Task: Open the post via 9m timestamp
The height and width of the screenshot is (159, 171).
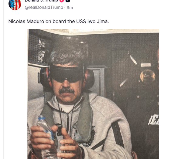Action: tap(70, 8)
